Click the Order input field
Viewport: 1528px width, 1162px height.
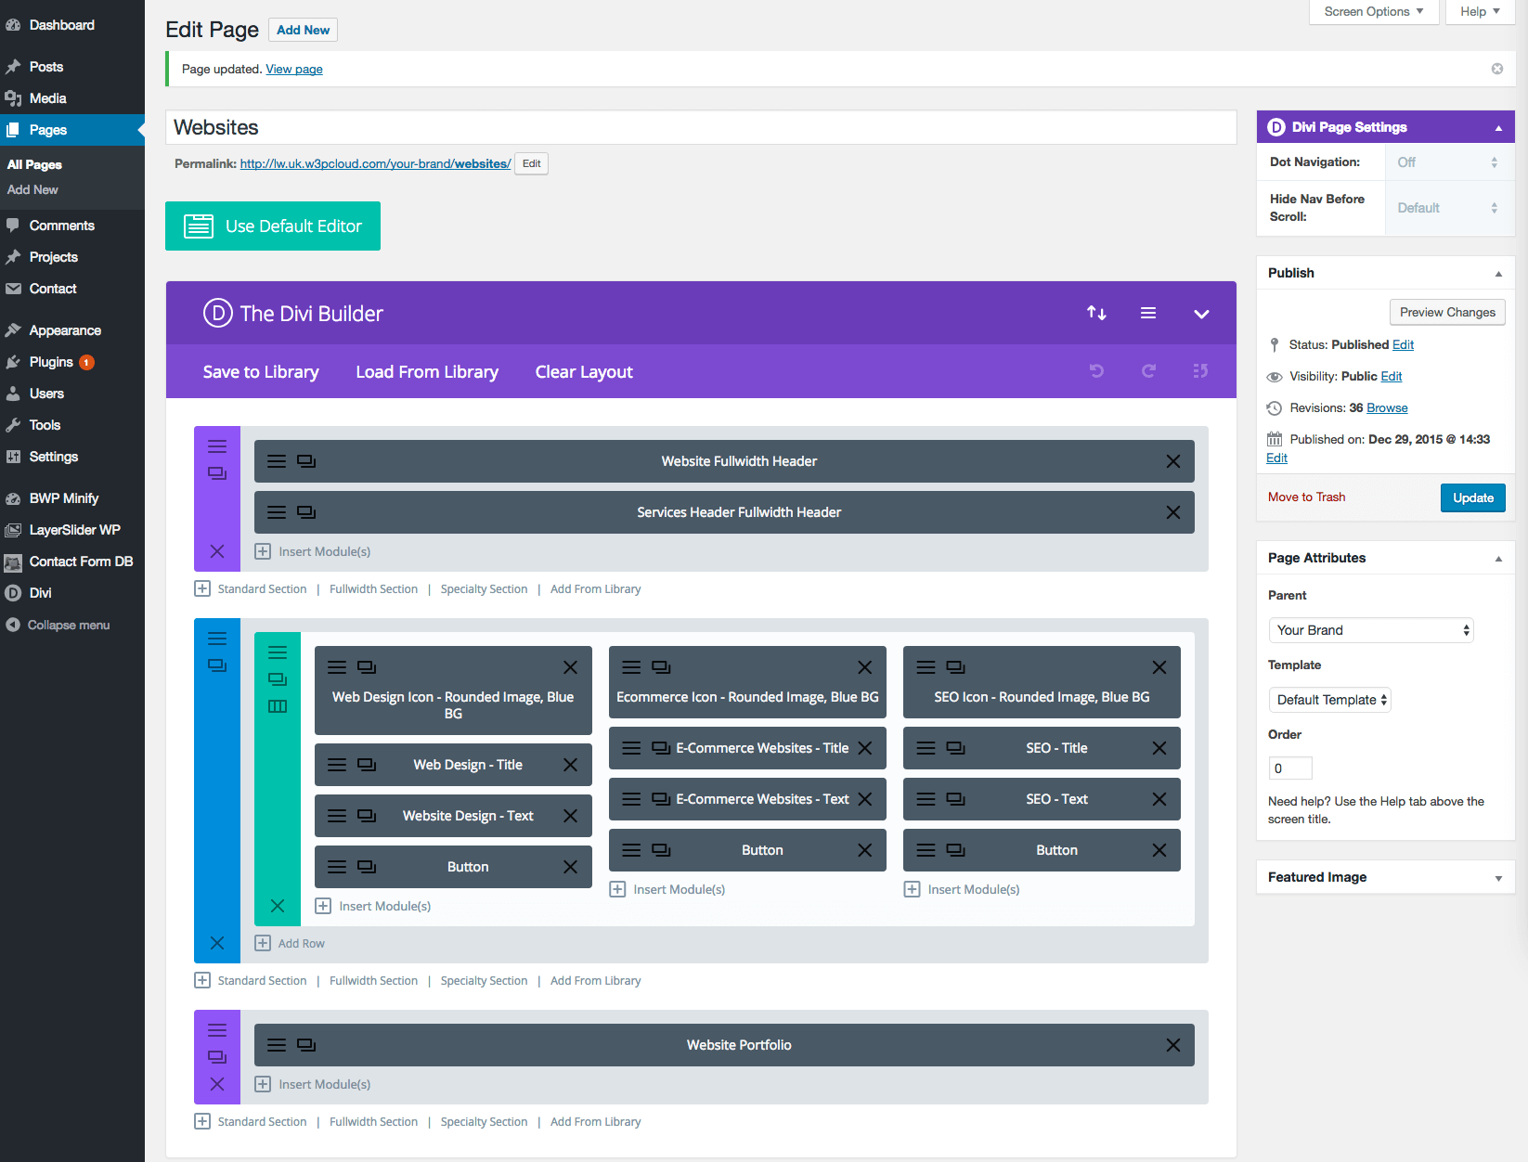click(1289, 768)
